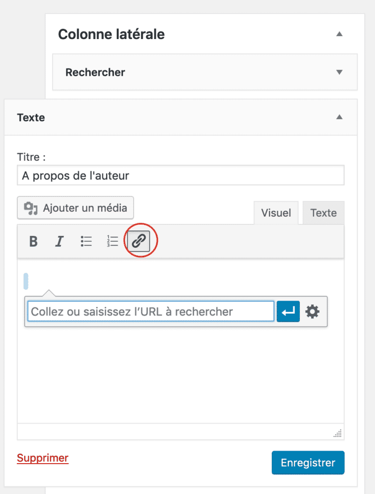Select the bulleted list icon
Screen dimensions: 375x494
(x=86, y=241)
